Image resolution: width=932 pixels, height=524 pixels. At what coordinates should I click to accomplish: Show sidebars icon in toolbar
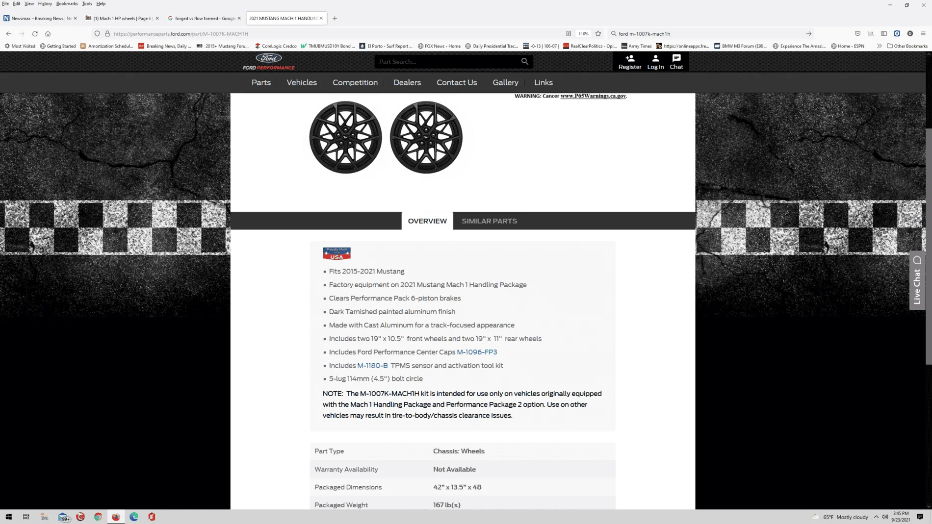[x=884, y=34]
